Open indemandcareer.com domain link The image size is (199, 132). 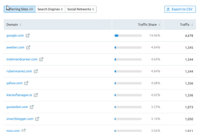point(22,59)
